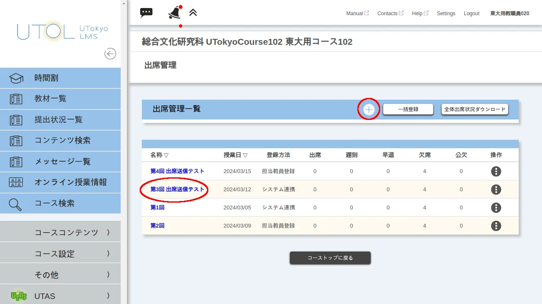Open the notification bell
542x304 pixels.
pos(174,13)
